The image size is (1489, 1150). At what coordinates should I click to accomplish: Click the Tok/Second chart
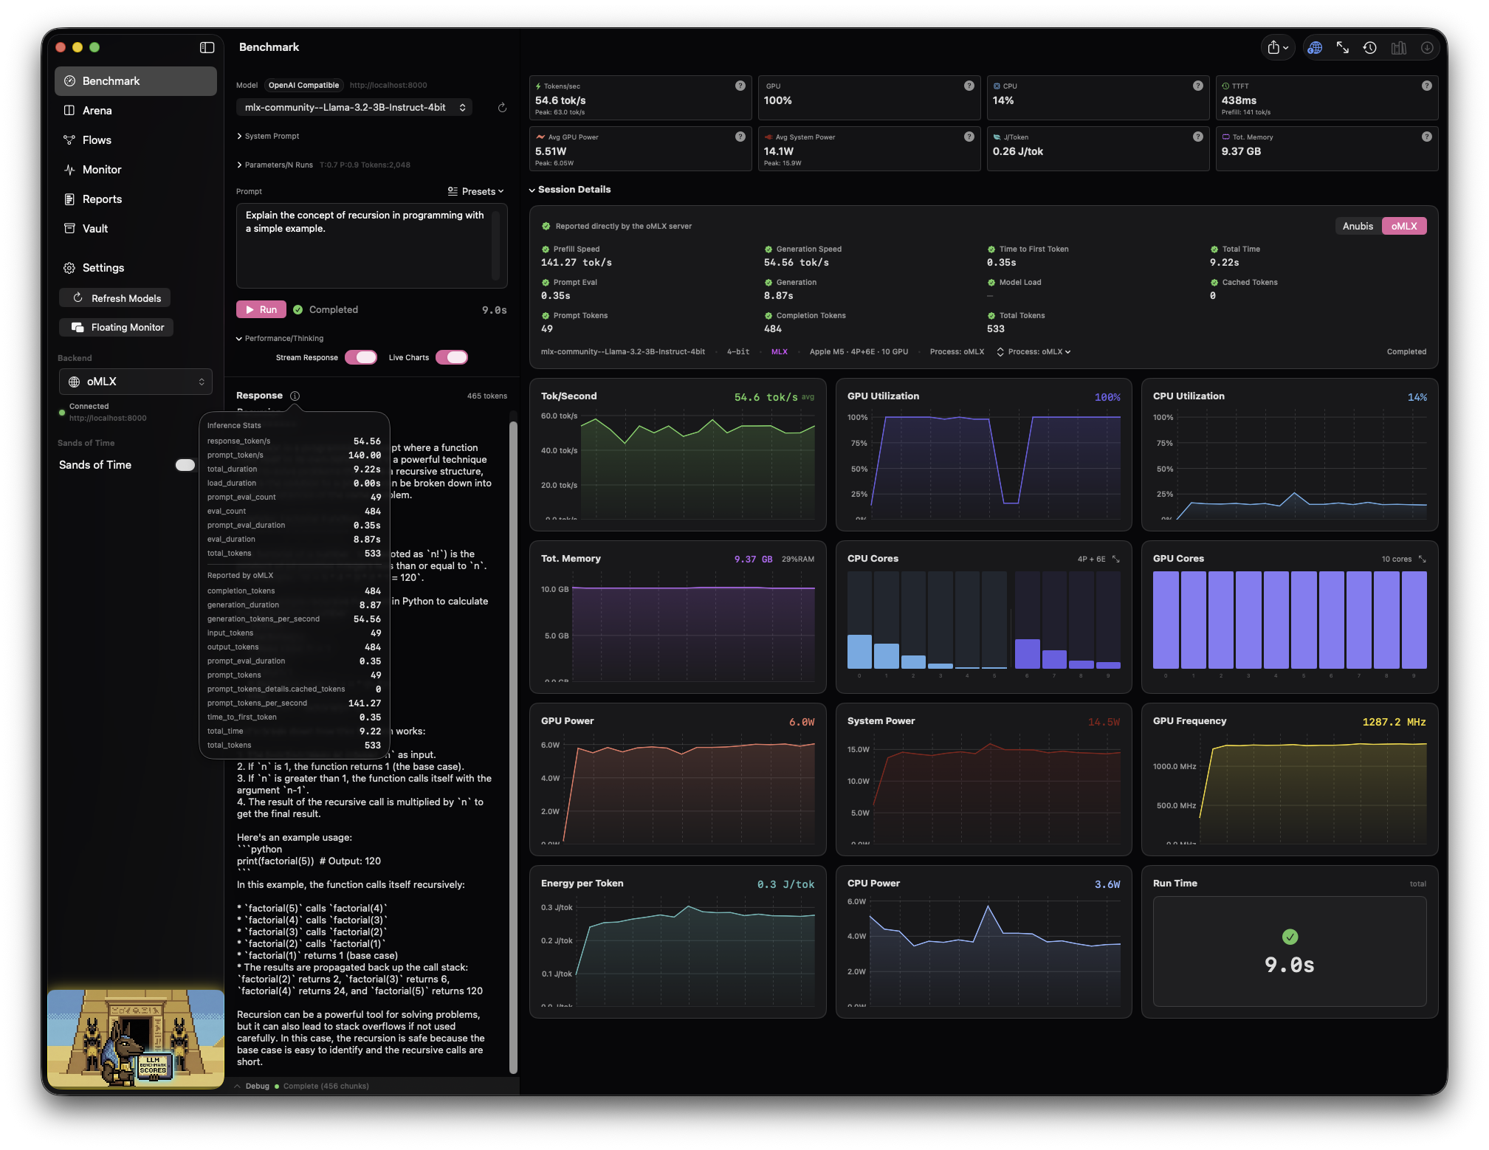pos(678,455)
